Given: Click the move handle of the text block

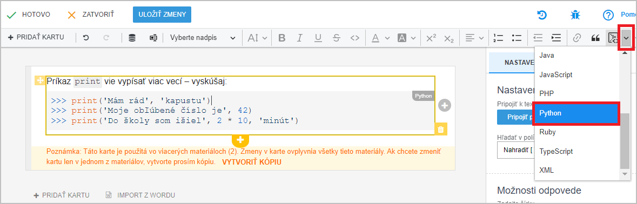Looking at the screenshot, I should tap(40, 80).
